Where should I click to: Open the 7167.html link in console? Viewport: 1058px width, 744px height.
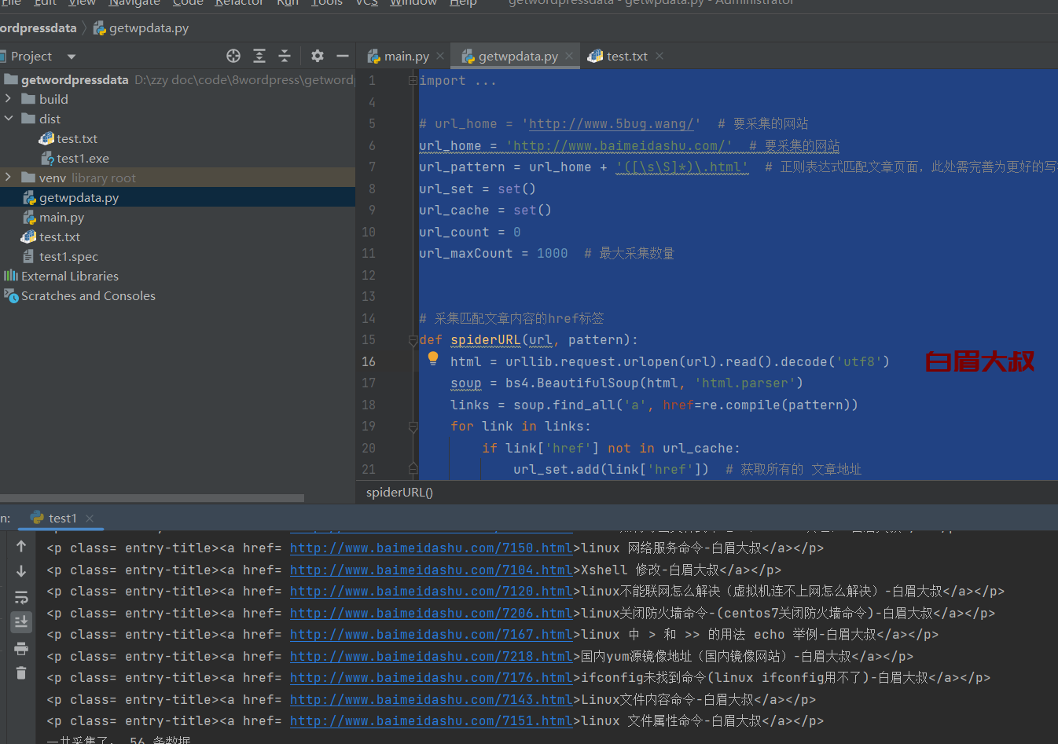(431, 634)
